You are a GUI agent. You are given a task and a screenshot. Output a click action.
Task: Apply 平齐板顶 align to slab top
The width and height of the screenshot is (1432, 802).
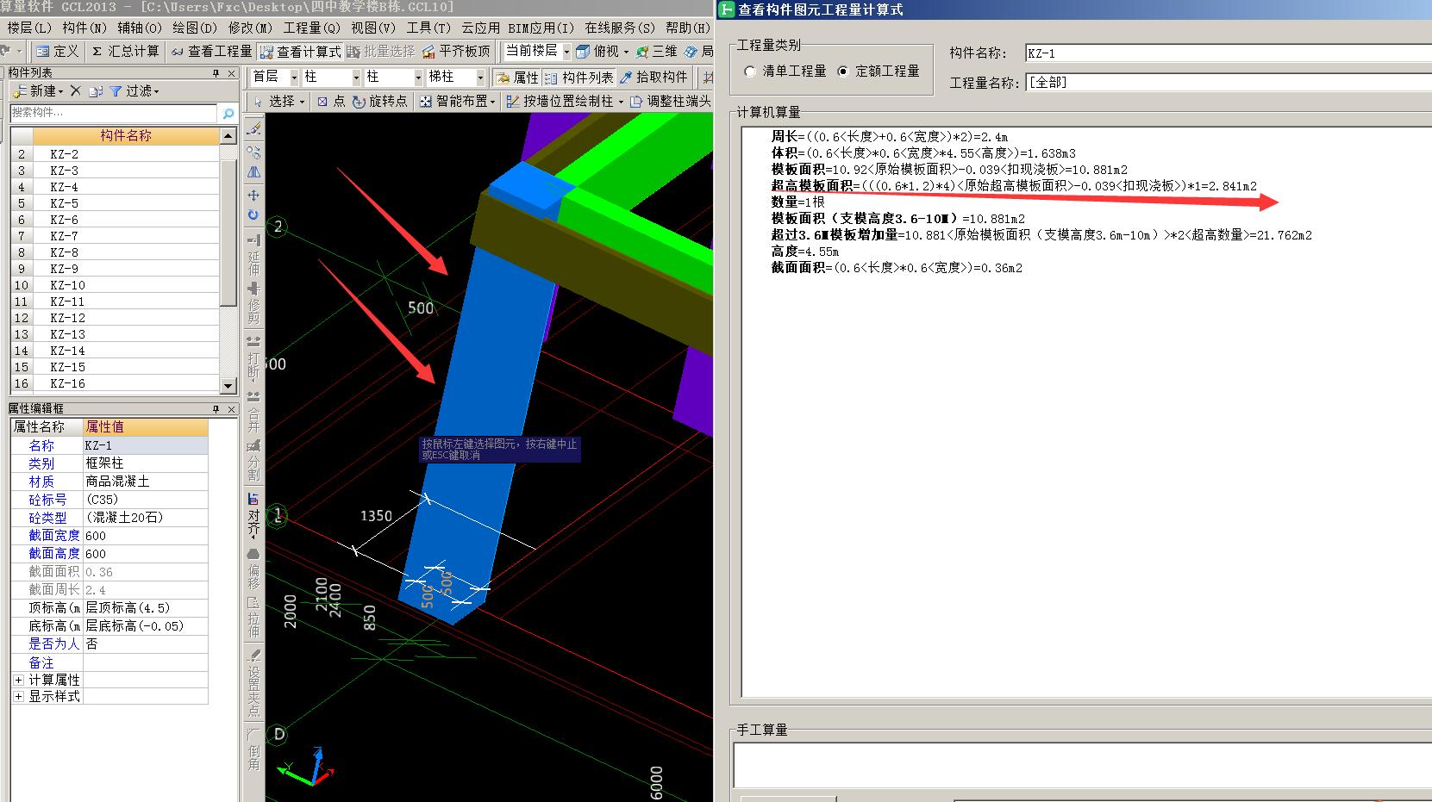[456, 52]
